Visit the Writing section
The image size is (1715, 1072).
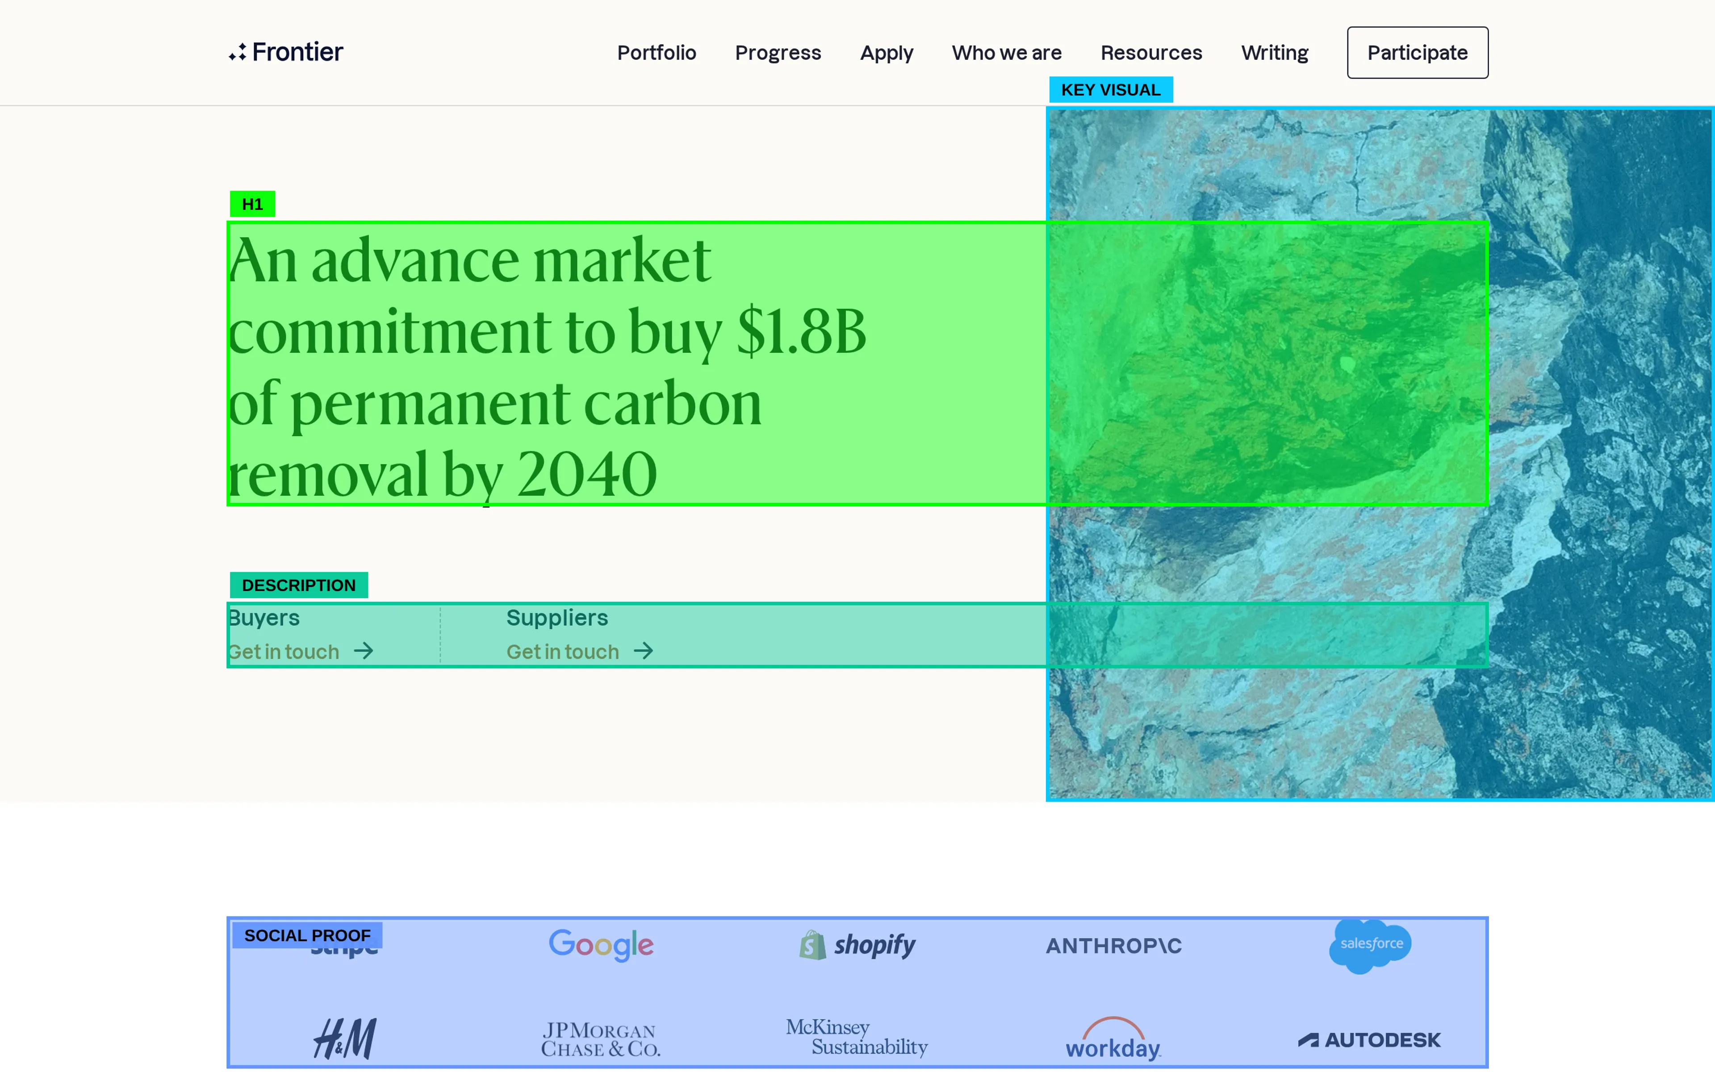tap(1274, 53)
